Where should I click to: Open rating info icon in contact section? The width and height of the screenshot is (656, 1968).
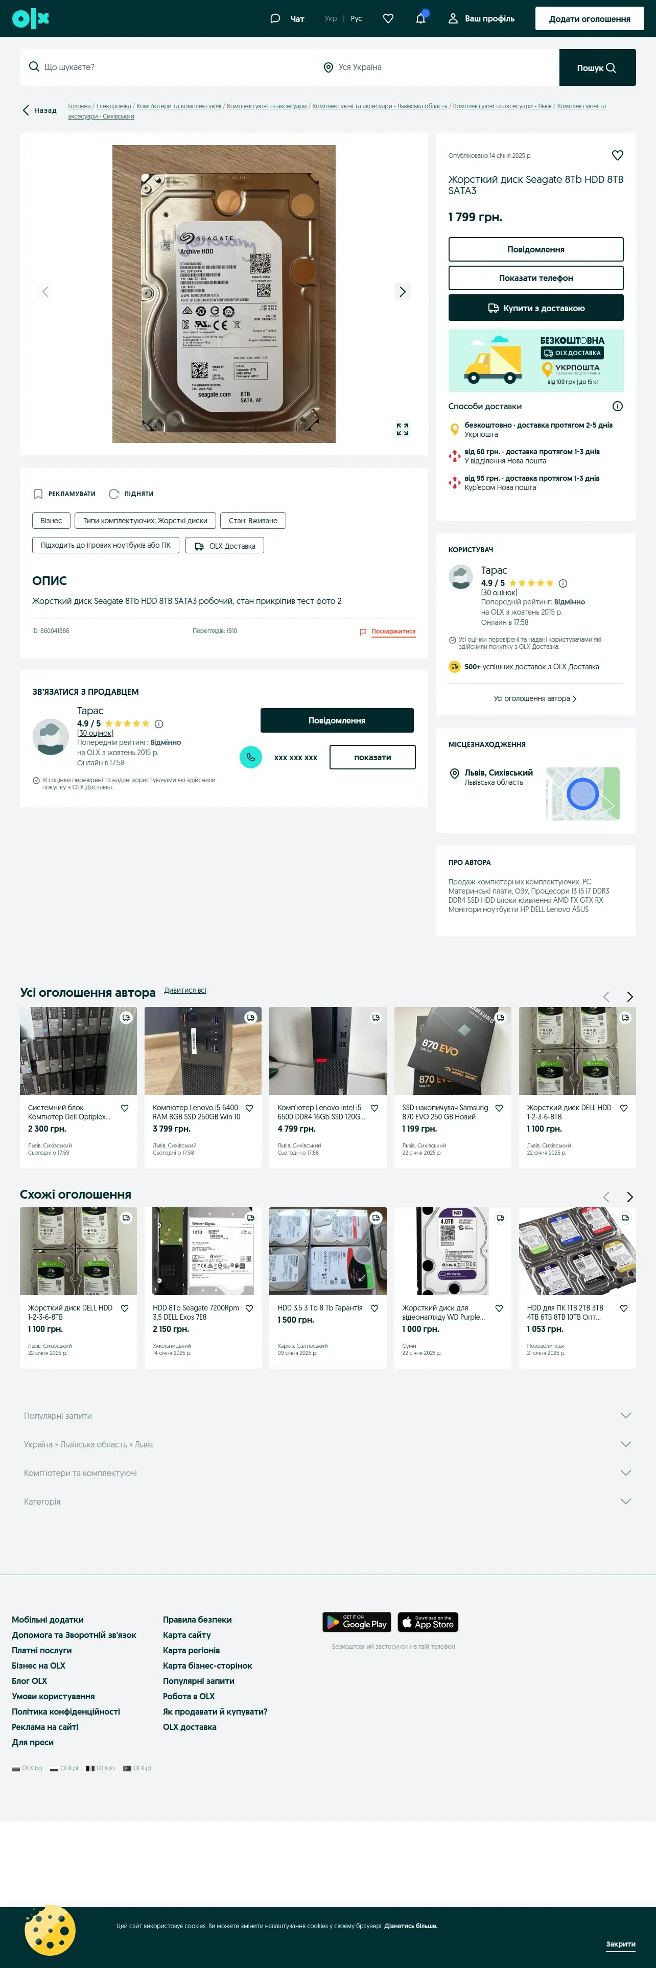tap(159, 723)
